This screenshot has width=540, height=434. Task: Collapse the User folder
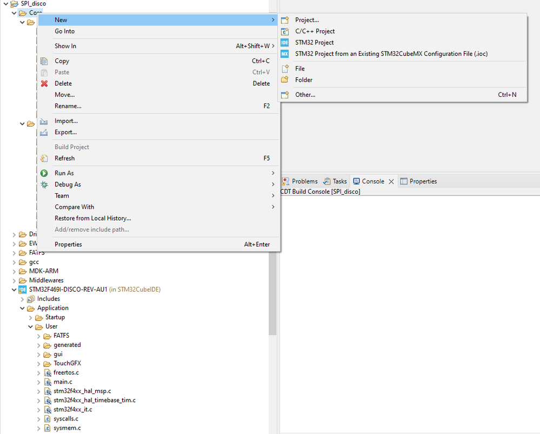pyautogui.click(x=31, y=326)
